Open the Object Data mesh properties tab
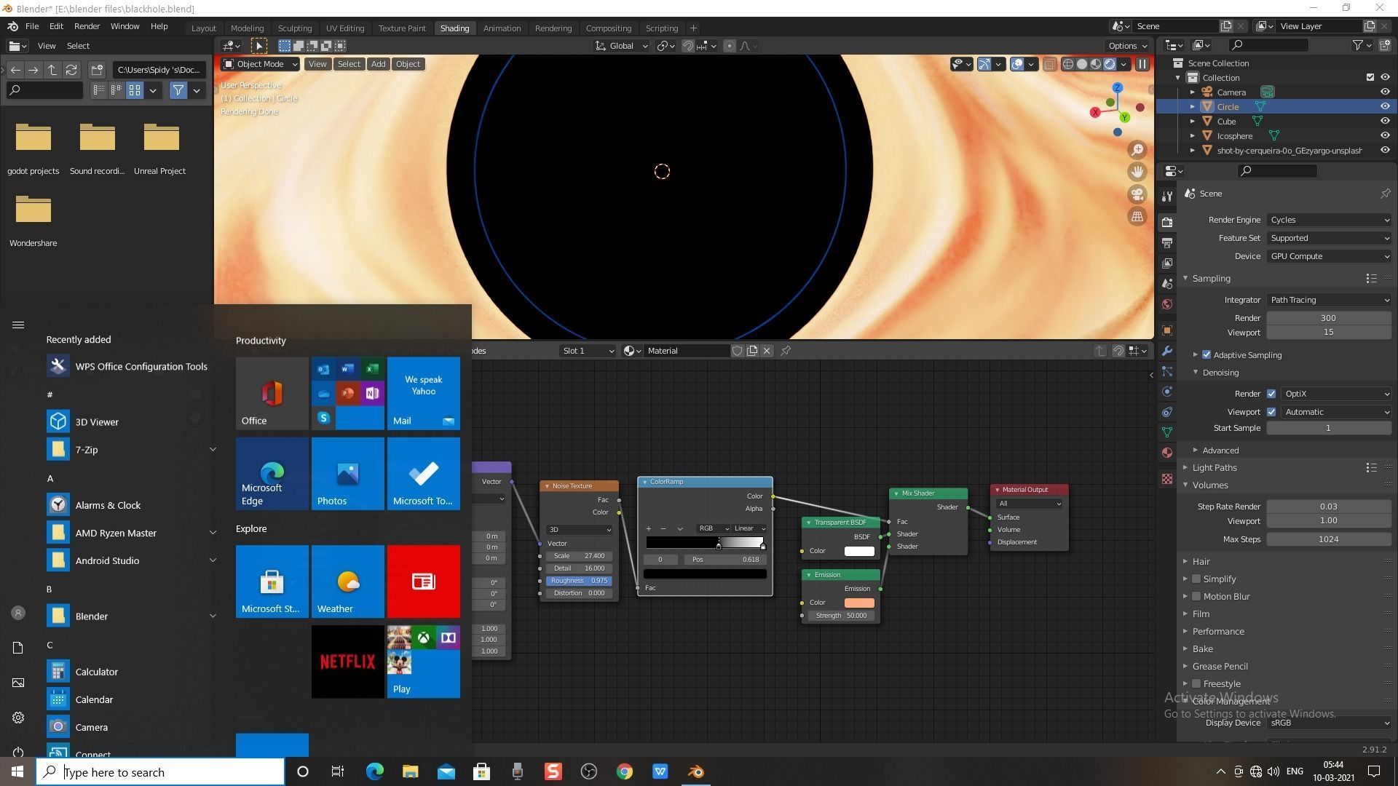1398x786 pixels. tap(1167, 432)
